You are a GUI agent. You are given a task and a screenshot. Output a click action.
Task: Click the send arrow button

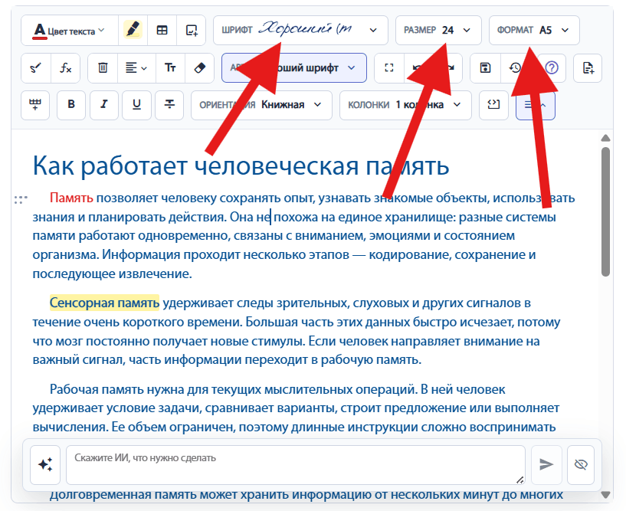pos(546,464)
